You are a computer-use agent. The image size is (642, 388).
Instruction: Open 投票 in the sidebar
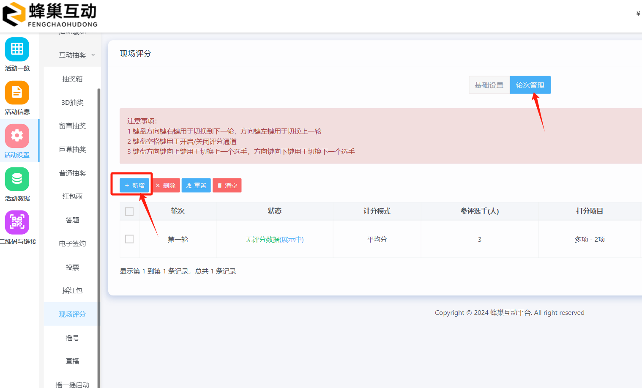72,268
